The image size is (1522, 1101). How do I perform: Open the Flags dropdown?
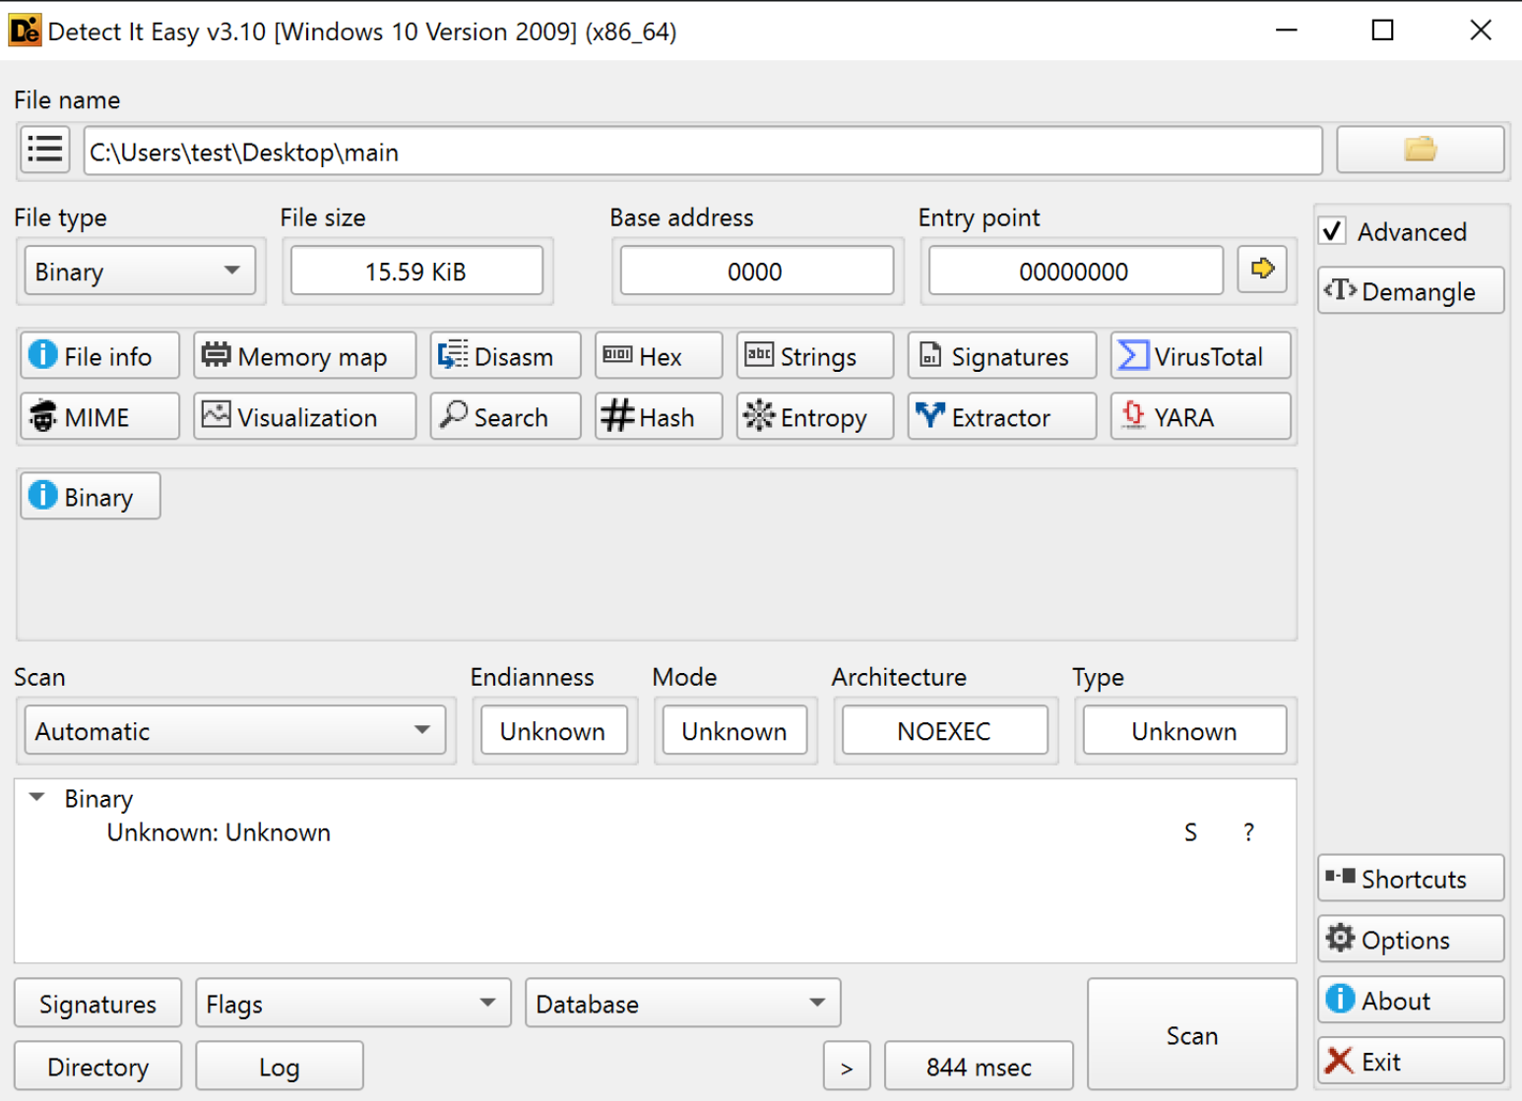pyautogui.click(x=351, y=1004)
